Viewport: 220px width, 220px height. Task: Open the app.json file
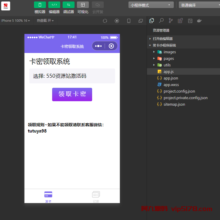click(183, 78)
